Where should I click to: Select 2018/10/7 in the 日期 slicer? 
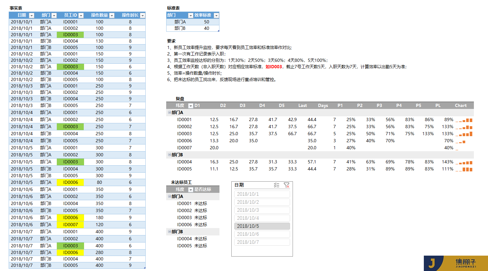pos(262,242)
